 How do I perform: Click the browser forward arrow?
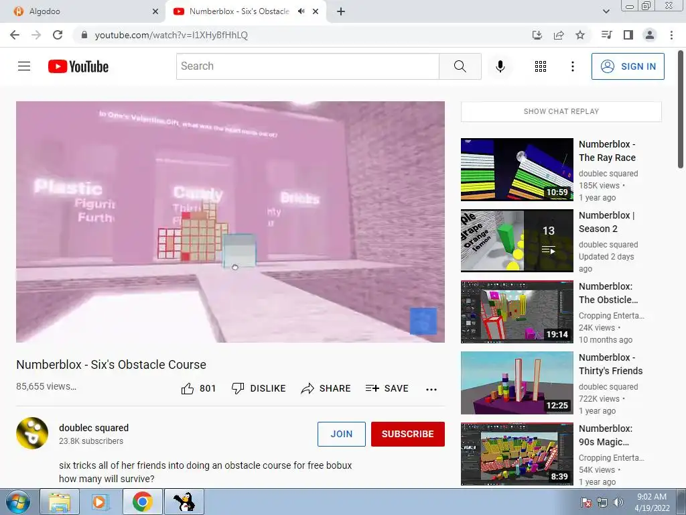pos(36,35)
